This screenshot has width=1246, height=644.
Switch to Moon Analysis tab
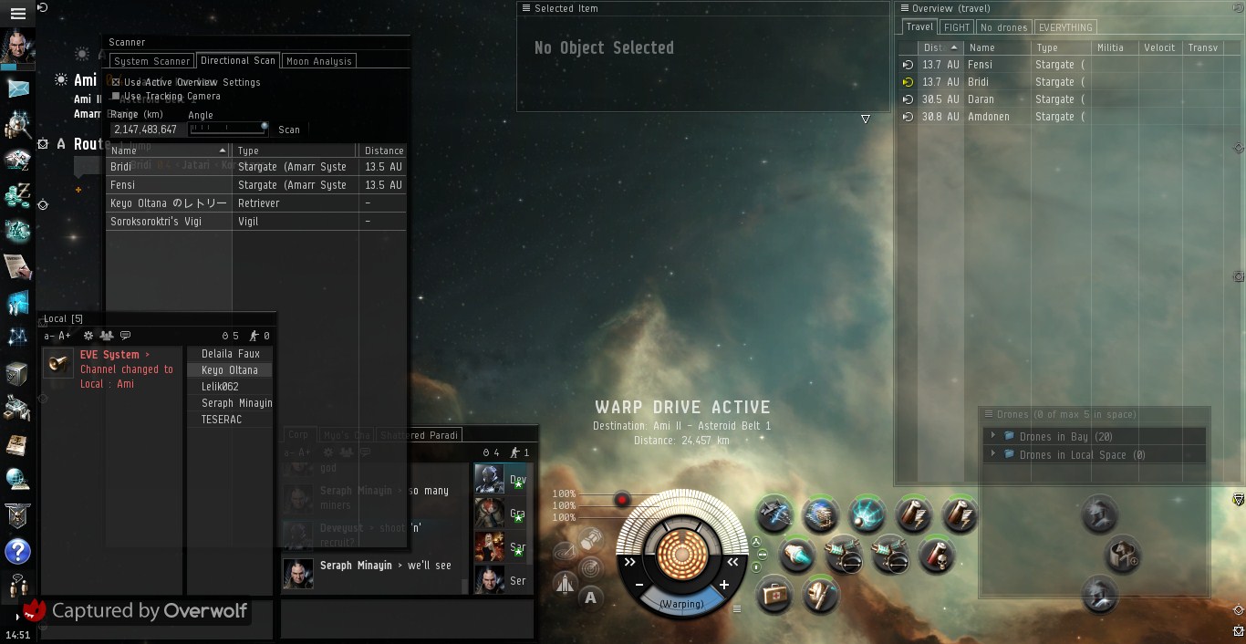tap(318, 61)
